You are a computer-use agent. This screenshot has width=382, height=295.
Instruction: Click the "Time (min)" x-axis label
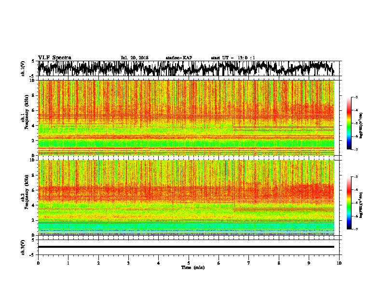point(193,268)
